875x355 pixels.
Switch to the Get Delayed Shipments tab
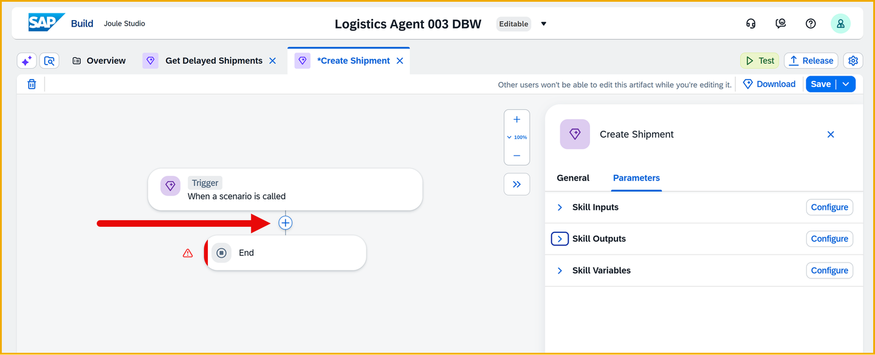[214, 61]
